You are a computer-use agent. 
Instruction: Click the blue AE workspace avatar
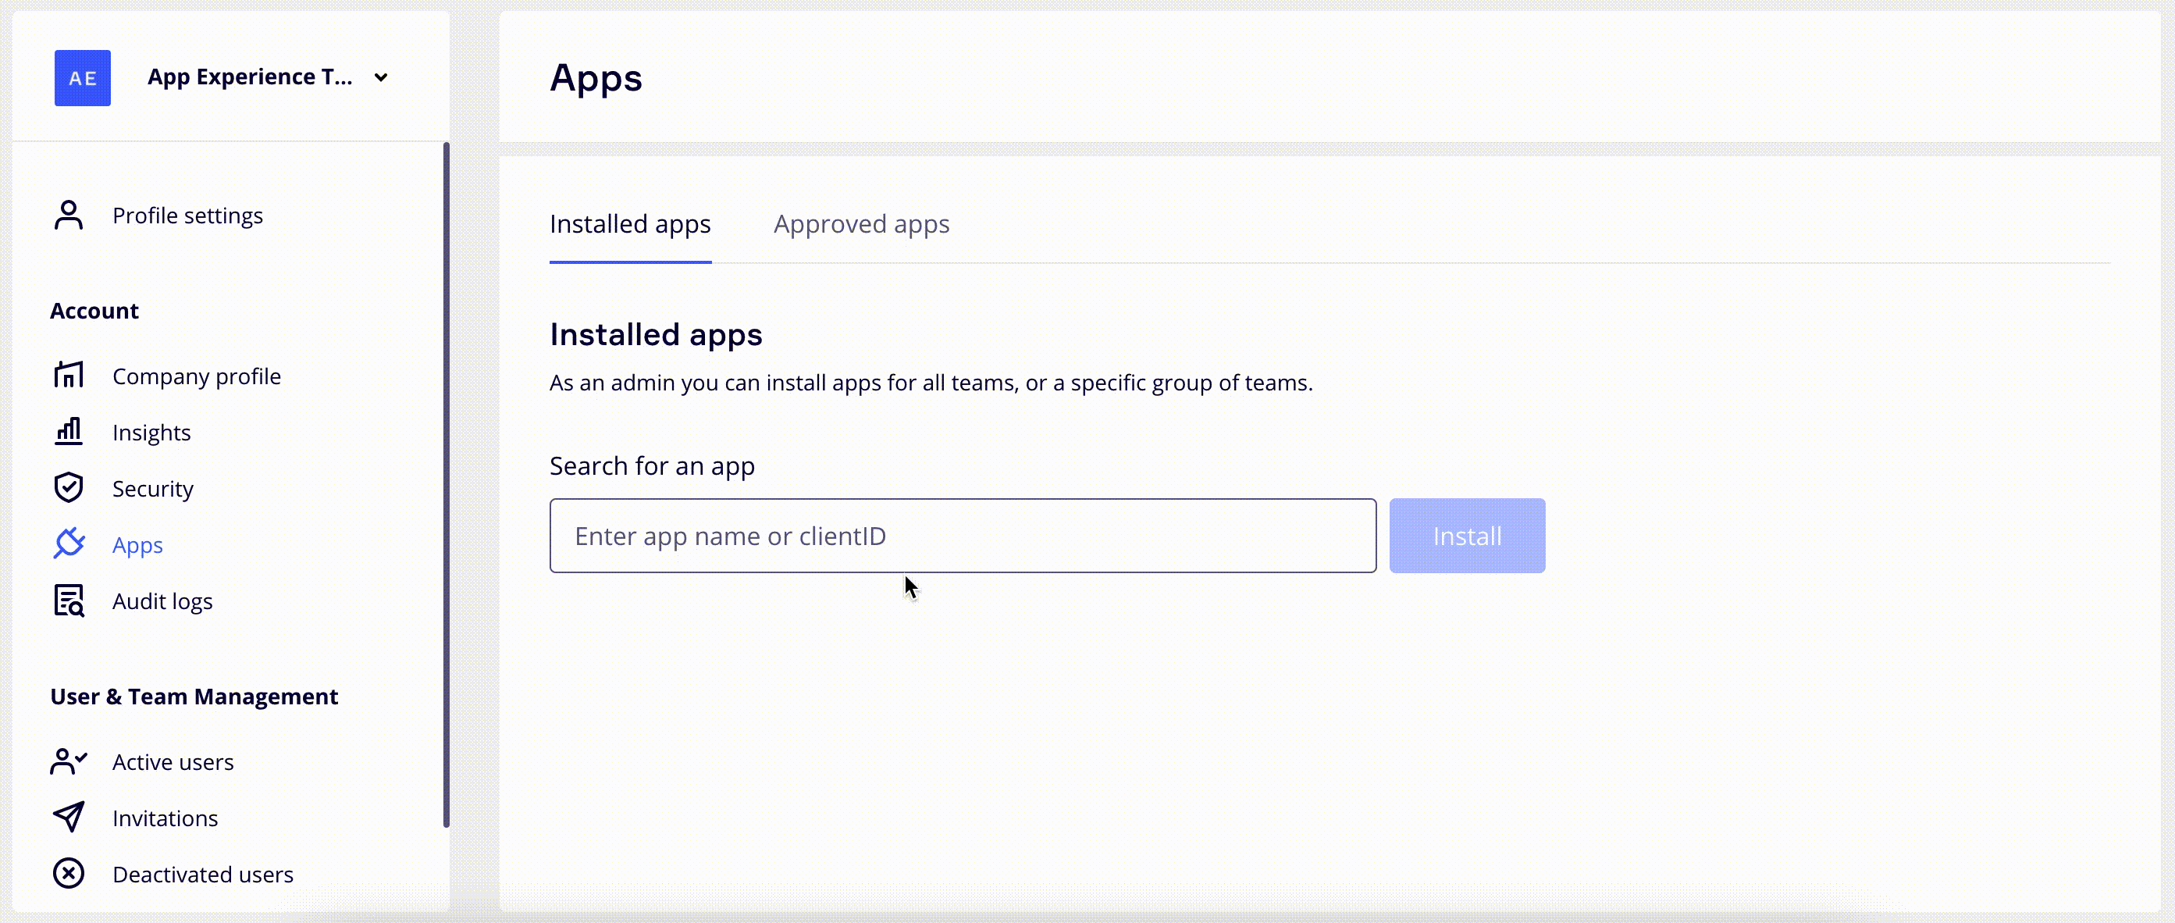[x=83, y=77]
